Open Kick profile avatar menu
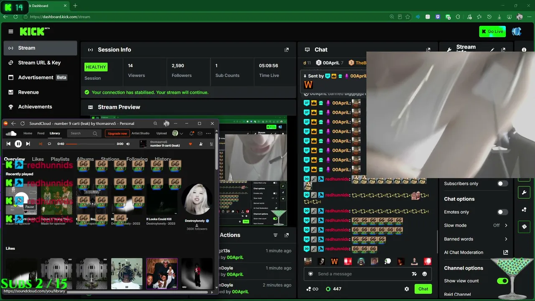The image size is (535, 301). point(517,31)
